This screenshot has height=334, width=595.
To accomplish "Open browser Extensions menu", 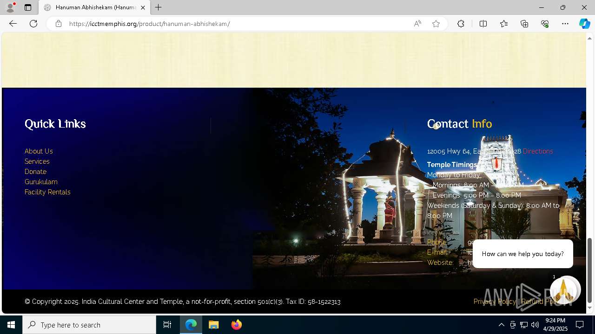I will click(x=461, y=24).
